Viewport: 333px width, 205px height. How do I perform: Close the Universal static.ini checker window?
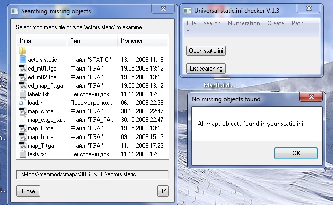[x=309, y=8]
